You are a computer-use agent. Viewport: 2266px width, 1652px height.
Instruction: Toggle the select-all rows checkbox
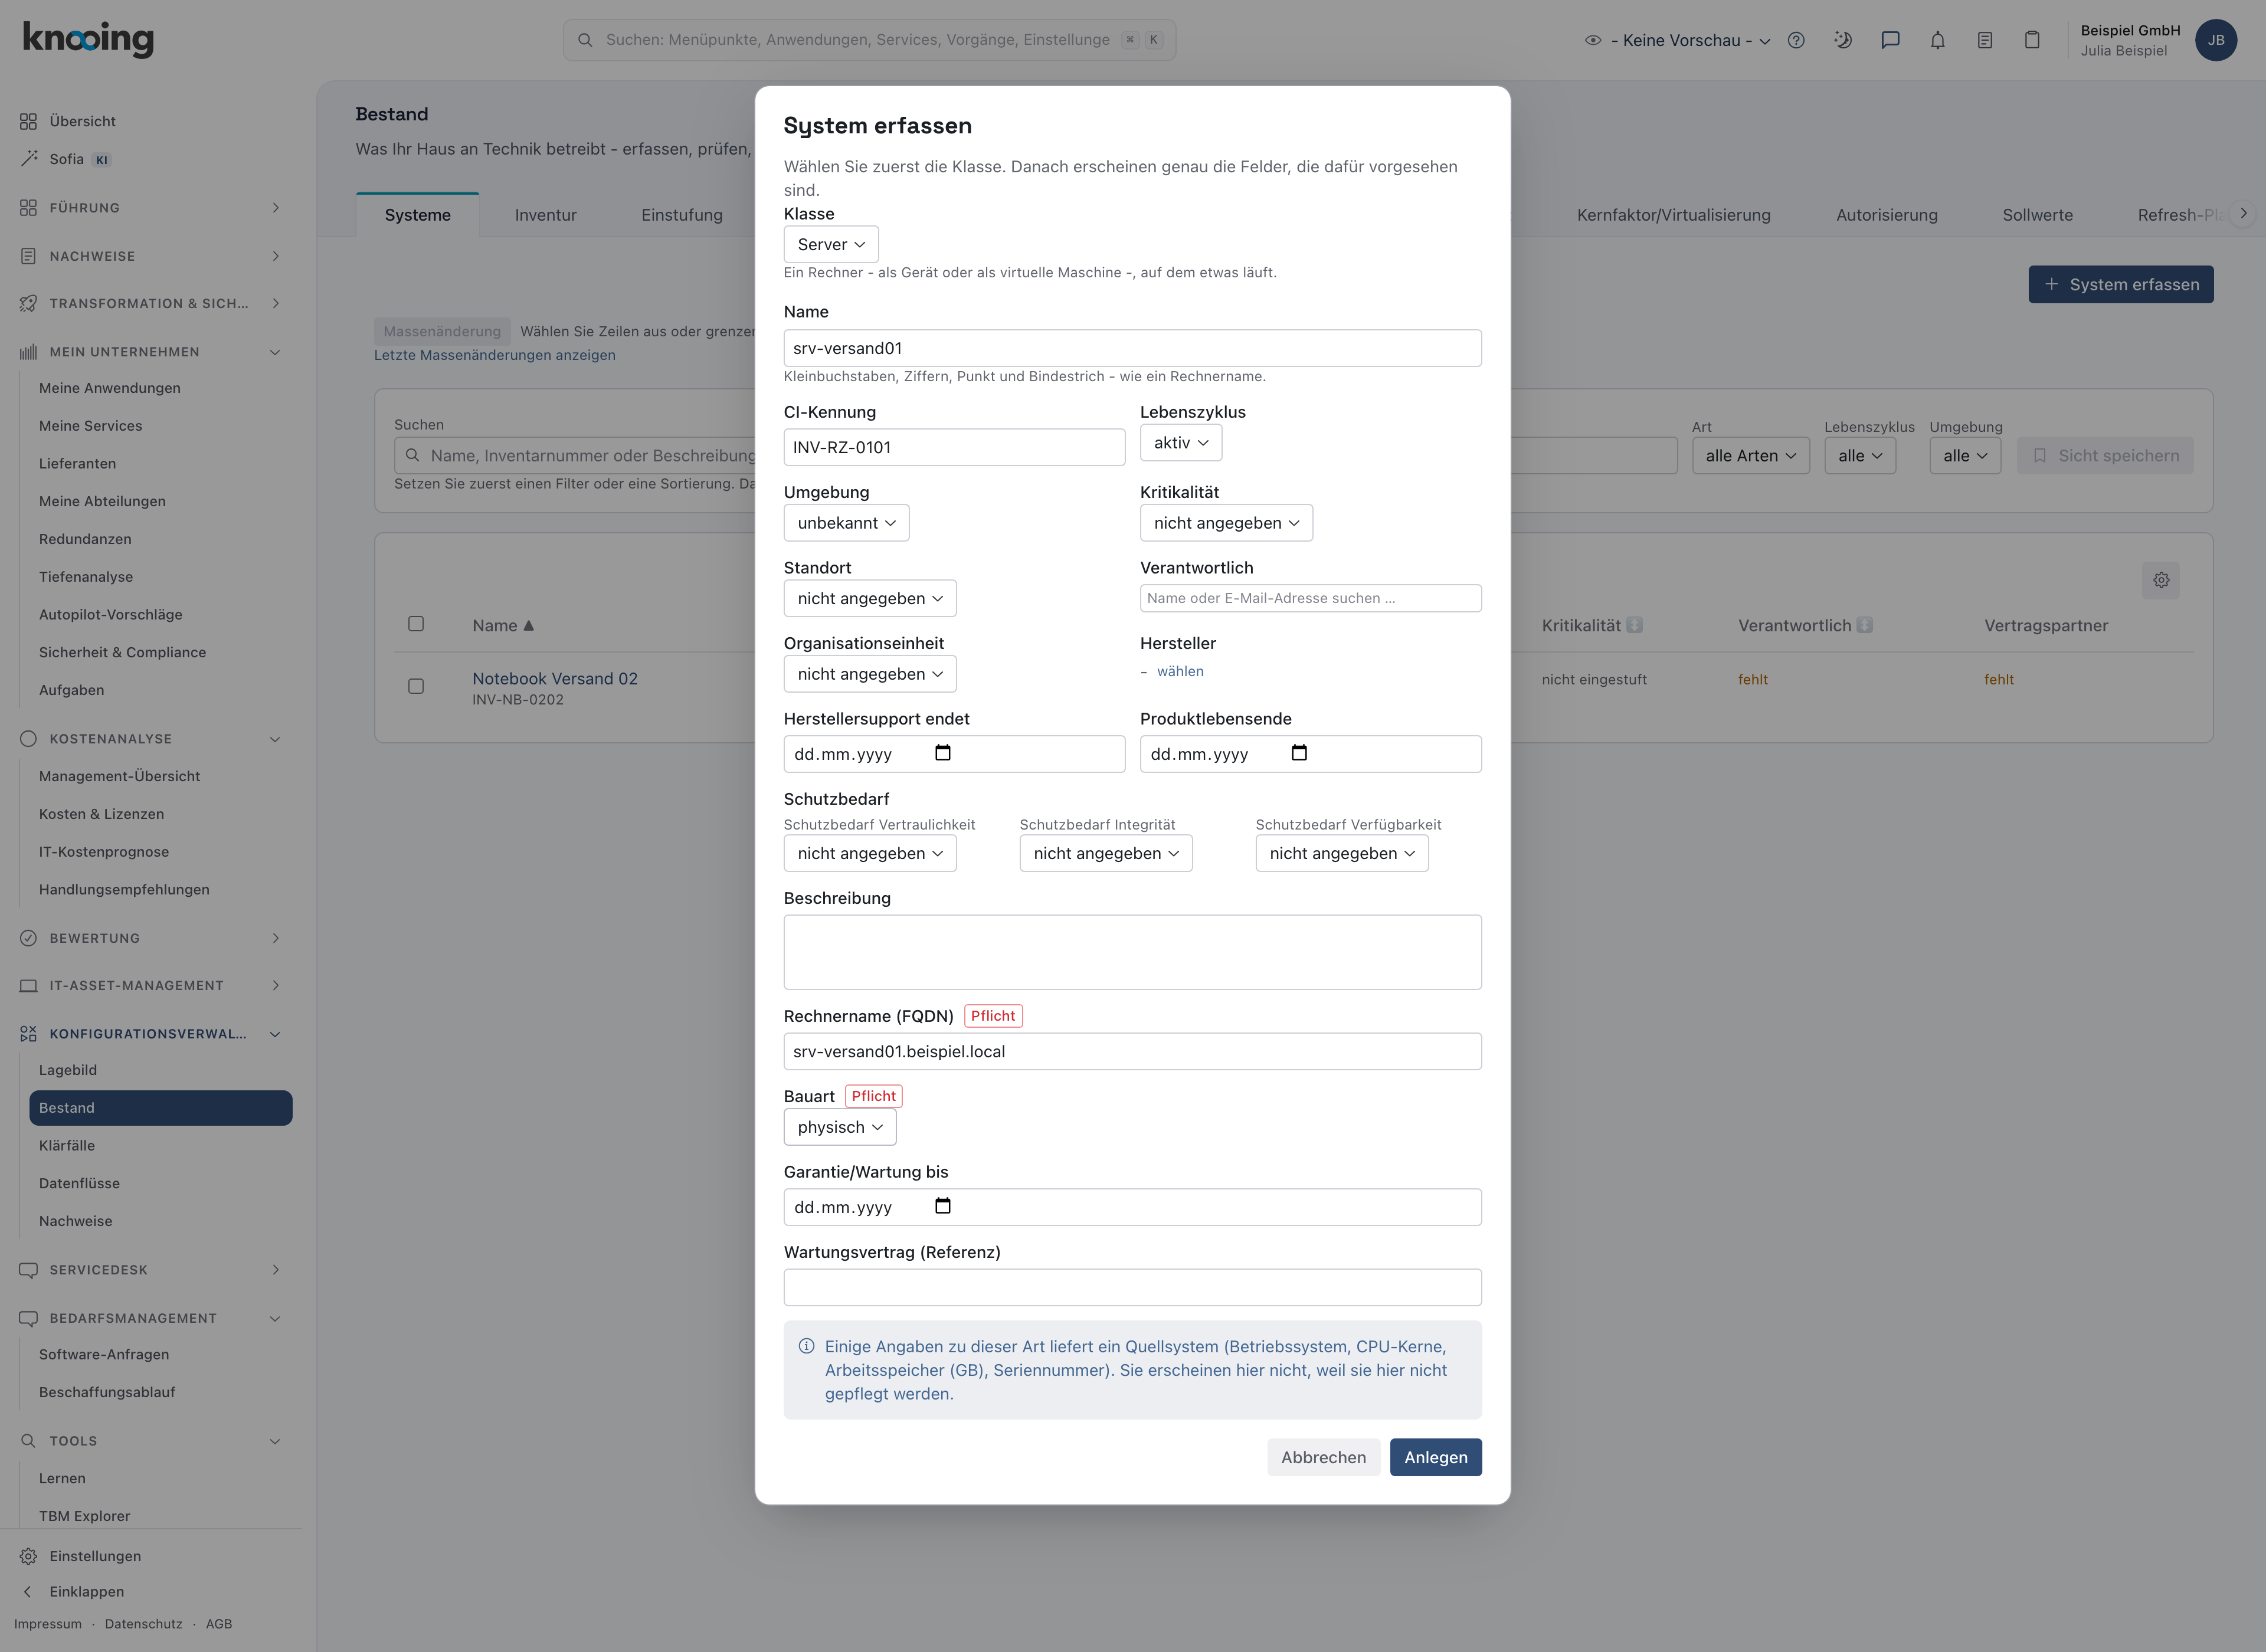(x=416, y=624)
